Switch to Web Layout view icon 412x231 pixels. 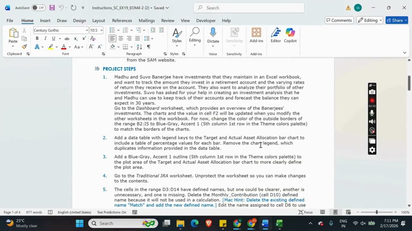pyautogui.click(x=348, y=212)
